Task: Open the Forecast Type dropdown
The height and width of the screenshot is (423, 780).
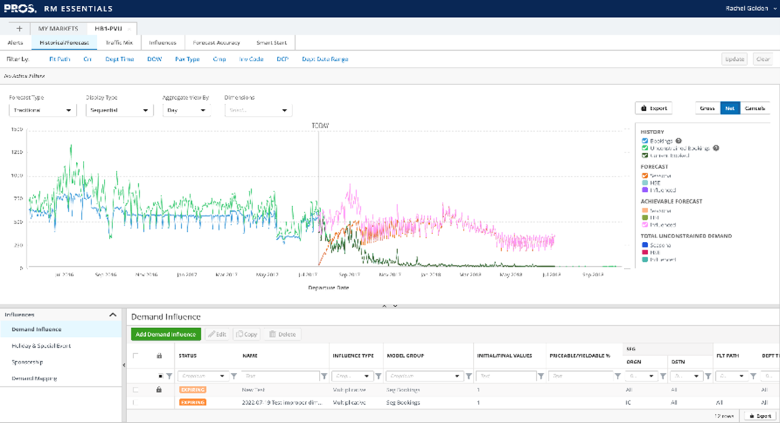Action: (x=41, y=110)
